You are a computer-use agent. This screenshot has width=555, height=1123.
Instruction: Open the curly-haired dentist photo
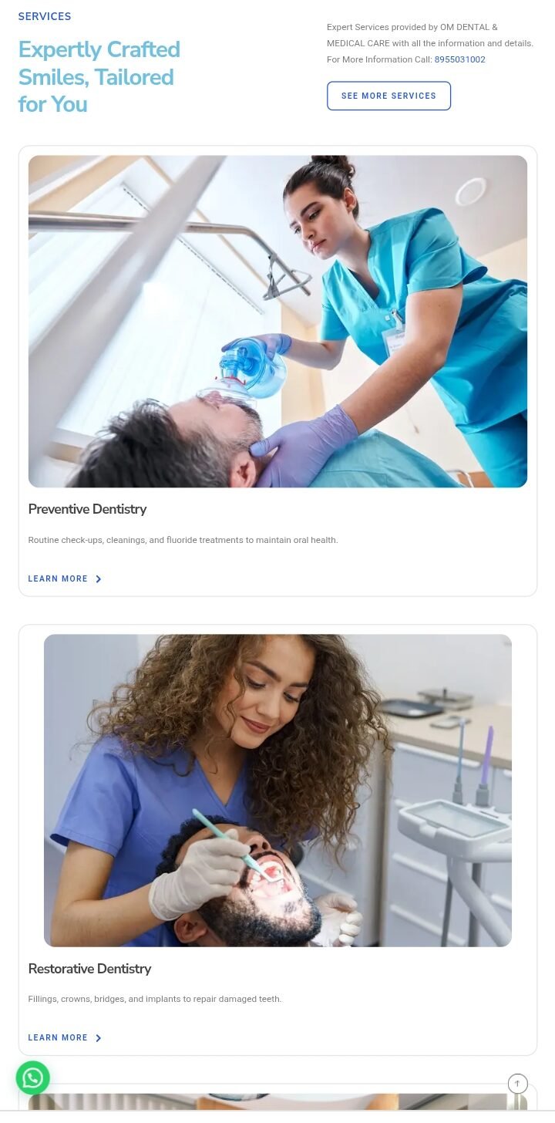tap(277, 791)
